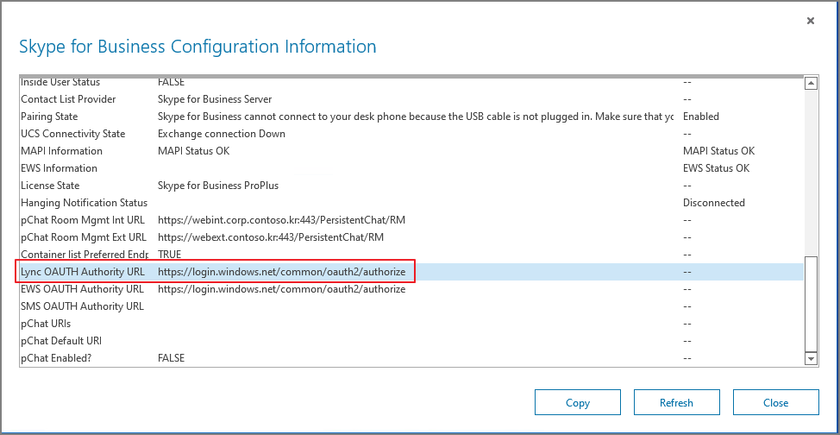Click the Exchange connection Down value
This screenshot has height=435, width=840.
(222, 134)
